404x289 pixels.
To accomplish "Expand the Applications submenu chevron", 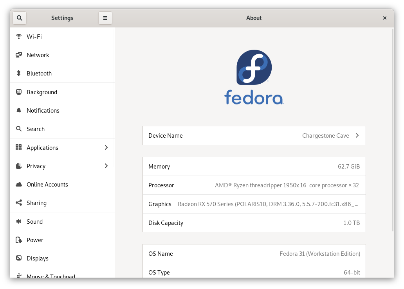I will 106,147.
